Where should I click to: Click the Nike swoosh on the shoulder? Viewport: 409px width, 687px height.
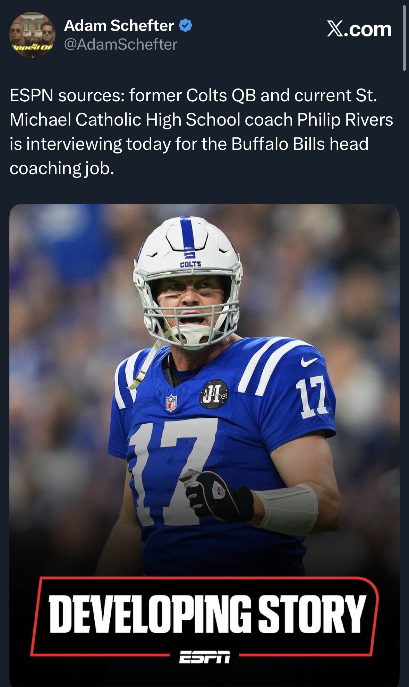point(309,362)
